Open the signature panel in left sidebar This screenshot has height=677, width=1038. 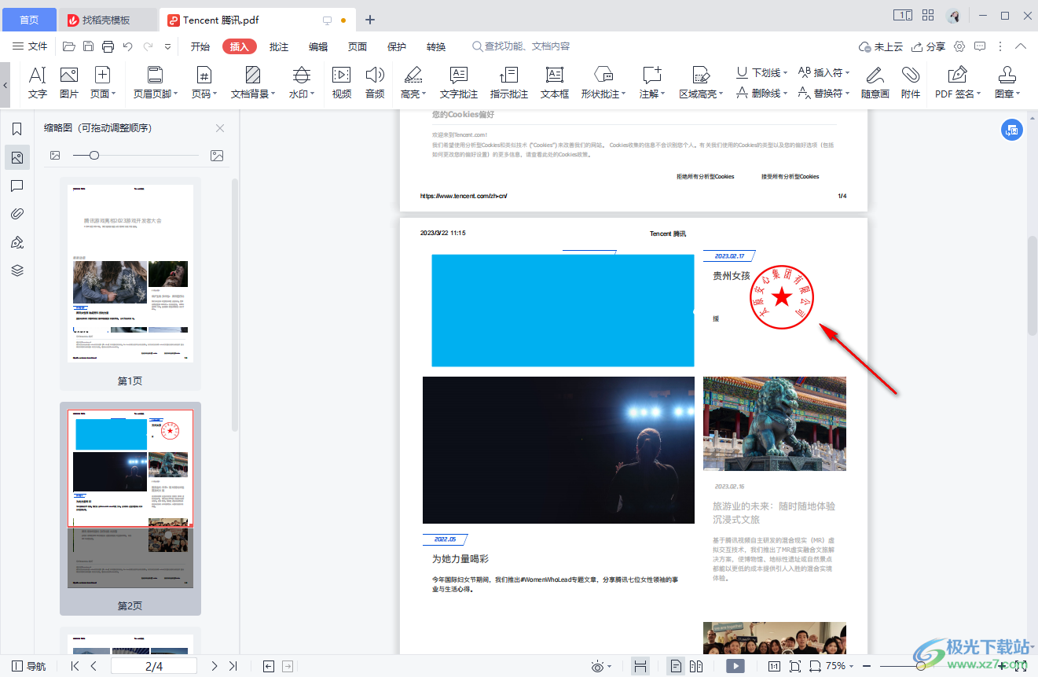coord(17,242)
